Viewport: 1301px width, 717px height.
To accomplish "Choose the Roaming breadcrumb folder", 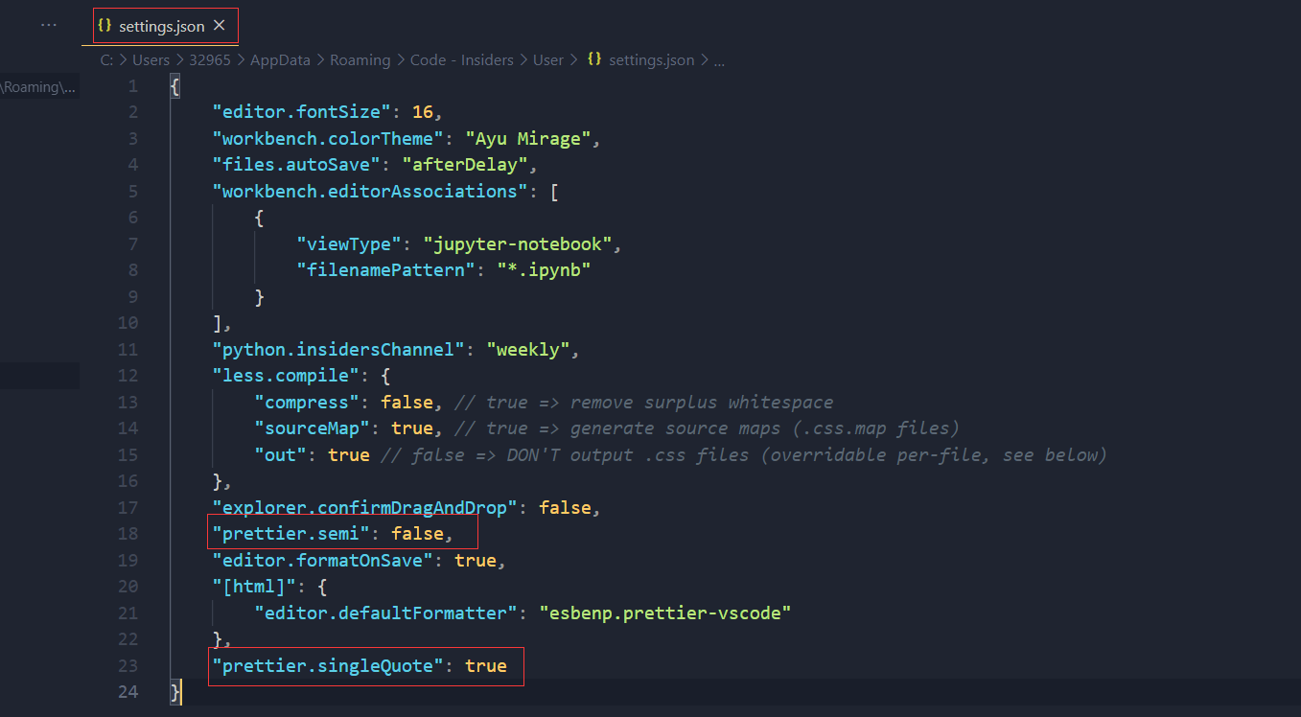I will point(360,59).
